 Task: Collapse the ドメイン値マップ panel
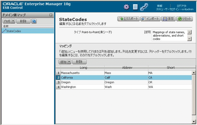point(51,15)
